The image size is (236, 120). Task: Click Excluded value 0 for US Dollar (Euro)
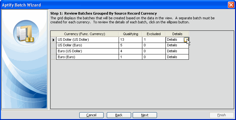[x=154, y=45]
